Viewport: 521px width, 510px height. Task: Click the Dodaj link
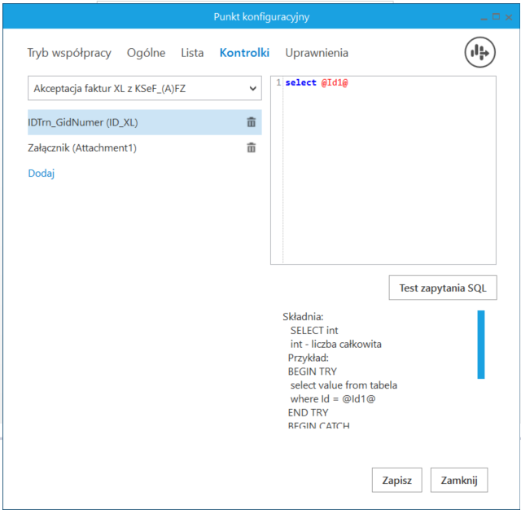point(42,174)
